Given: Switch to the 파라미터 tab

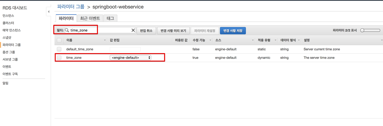Looking at the screenshot, I should [x=66, y=18].
